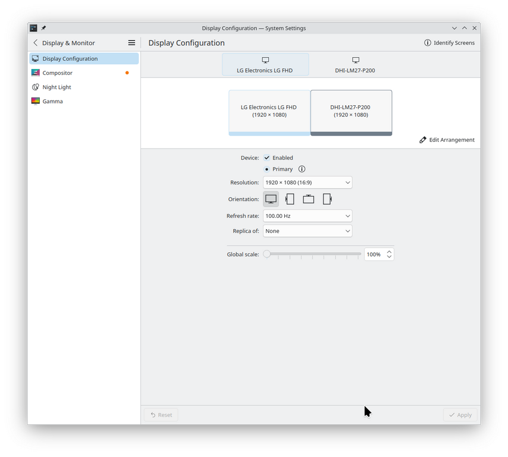Open the Night Light settings page
Image resolution: width=508 pixels, height=457 pixels.
[x=57, y=87]
